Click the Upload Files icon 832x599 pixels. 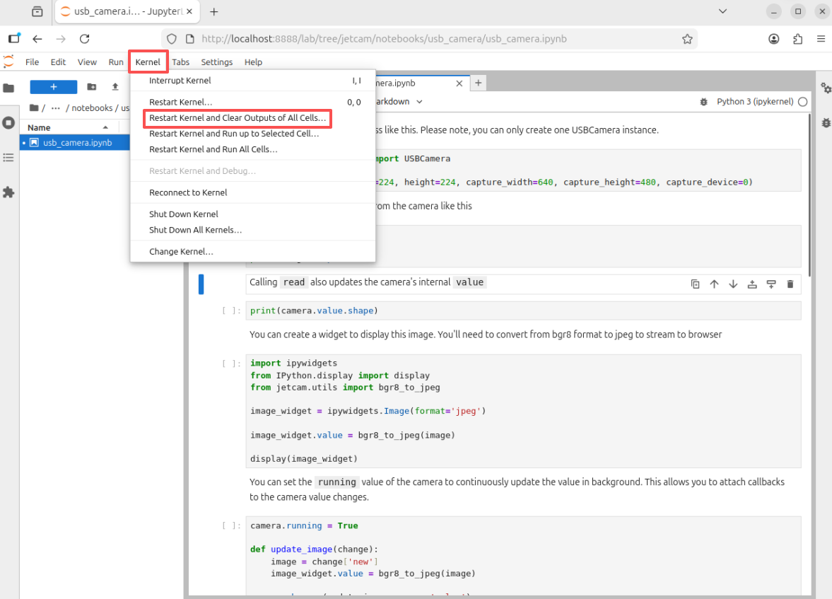(115, 86)
